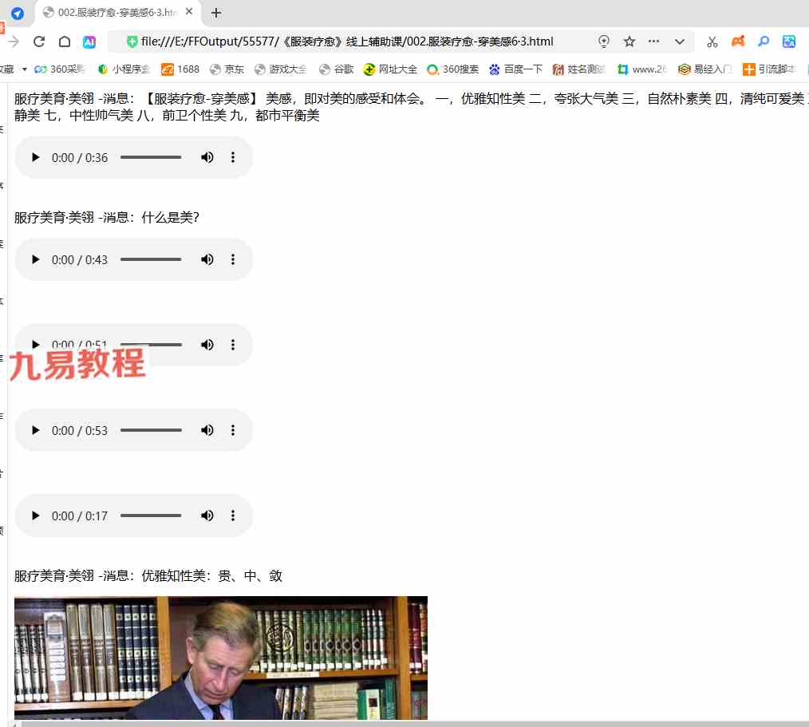Open the 游戏大全 bookmark
The height and width of the screenshot is (727, 809).
point(281,69)
